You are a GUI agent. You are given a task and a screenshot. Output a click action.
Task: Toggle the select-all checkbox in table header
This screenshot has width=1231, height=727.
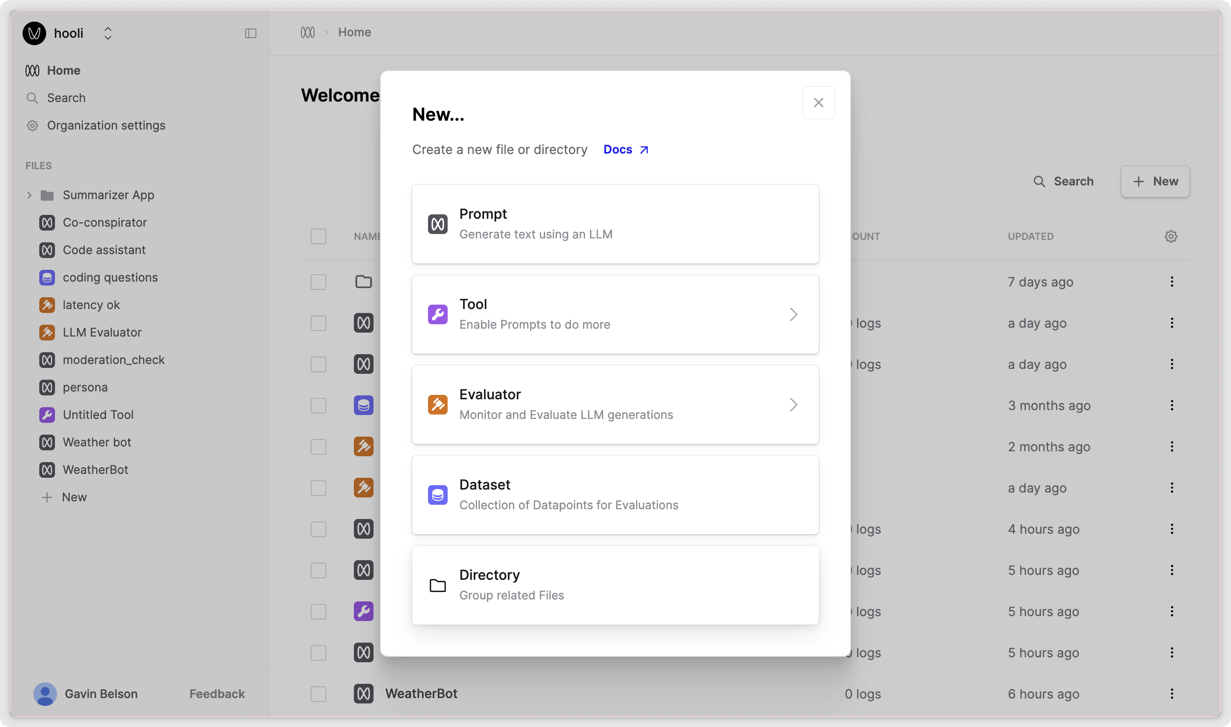(x=318, y=236)
